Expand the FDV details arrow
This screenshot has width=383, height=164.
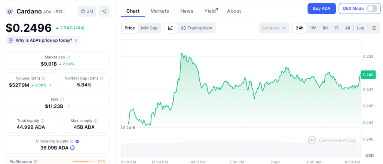click(x=68, y=106)
